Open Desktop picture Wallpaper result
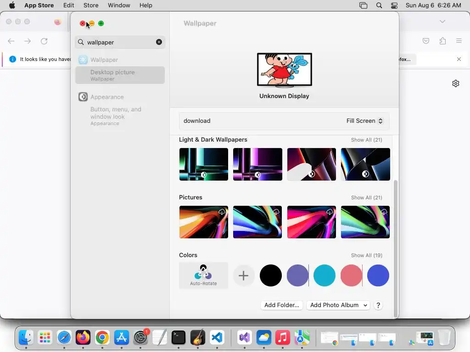The height and width of the screenshot is (352, 470). pyautogui.click(x=120, y=75)
